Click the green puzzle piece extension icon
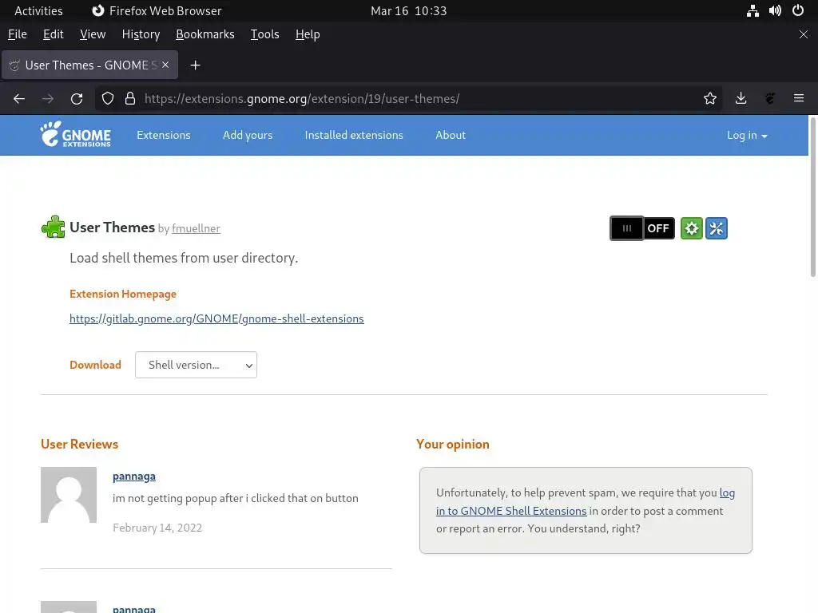Image resolution: width=818 pixels, height=613 pixels. tap(54, 227)
